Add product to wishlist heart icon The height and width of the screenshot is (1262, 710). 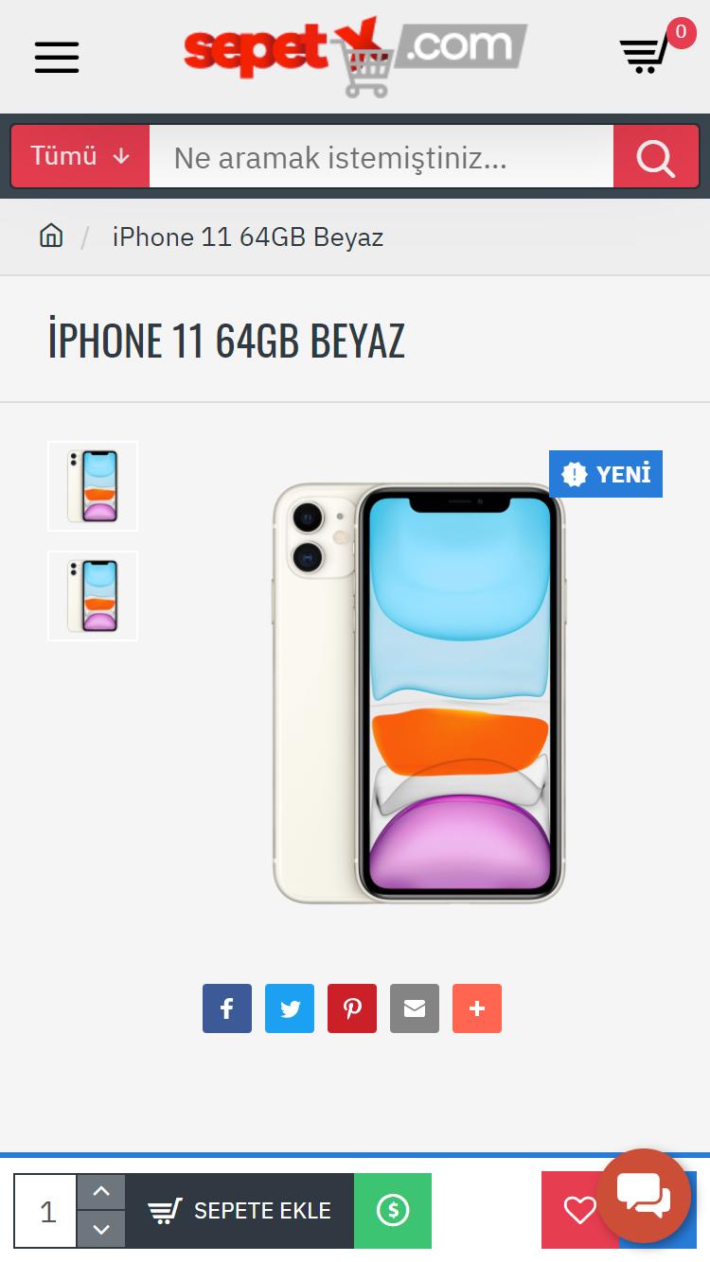tap(578, 1211)
